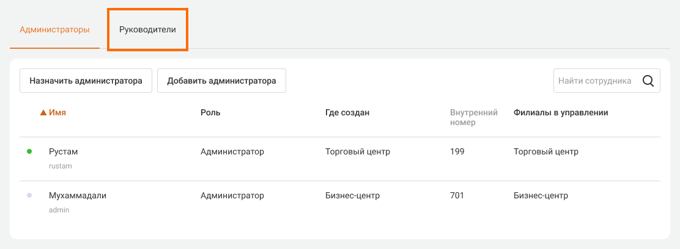680x249 pixels.
Task: Switch to the Руководители tab
Action: click(147, 29)
